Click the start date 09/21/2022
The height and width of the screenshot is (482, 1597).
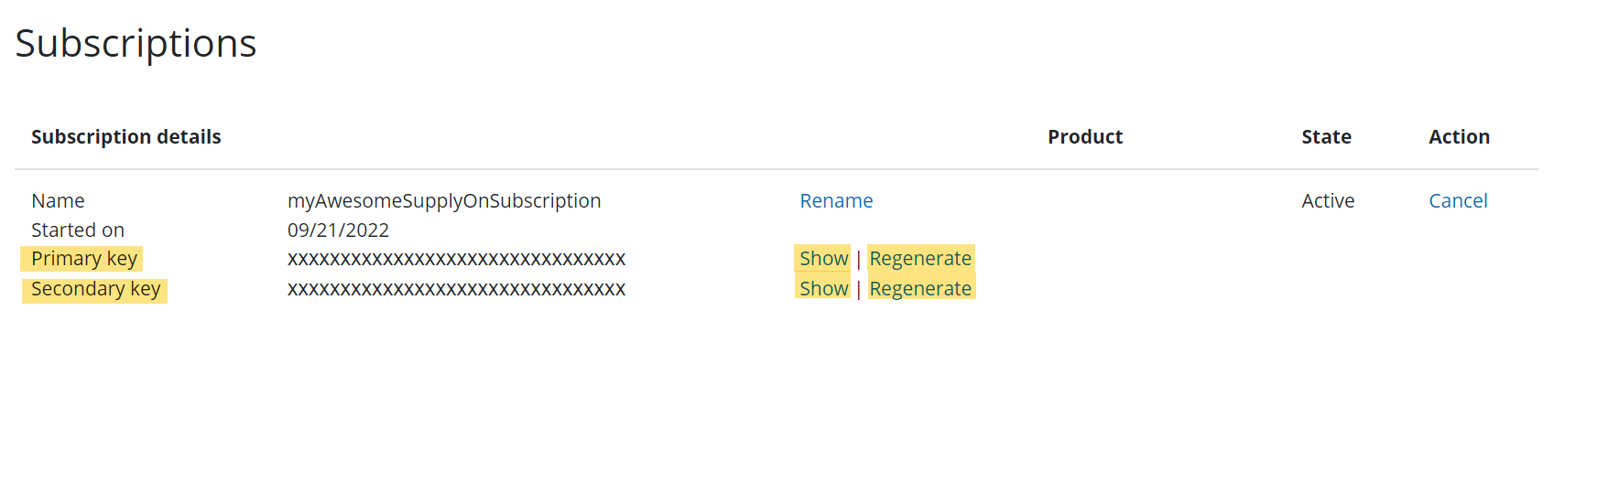338,230
